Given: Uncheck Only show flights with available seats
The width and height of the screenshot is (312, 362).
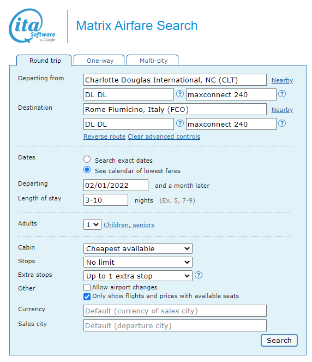Looking at the screenshot, I should [87, 296].
